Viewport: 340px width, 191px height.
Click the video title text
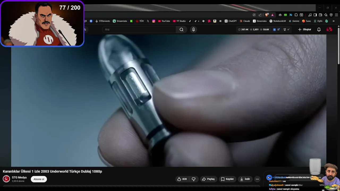52,171
